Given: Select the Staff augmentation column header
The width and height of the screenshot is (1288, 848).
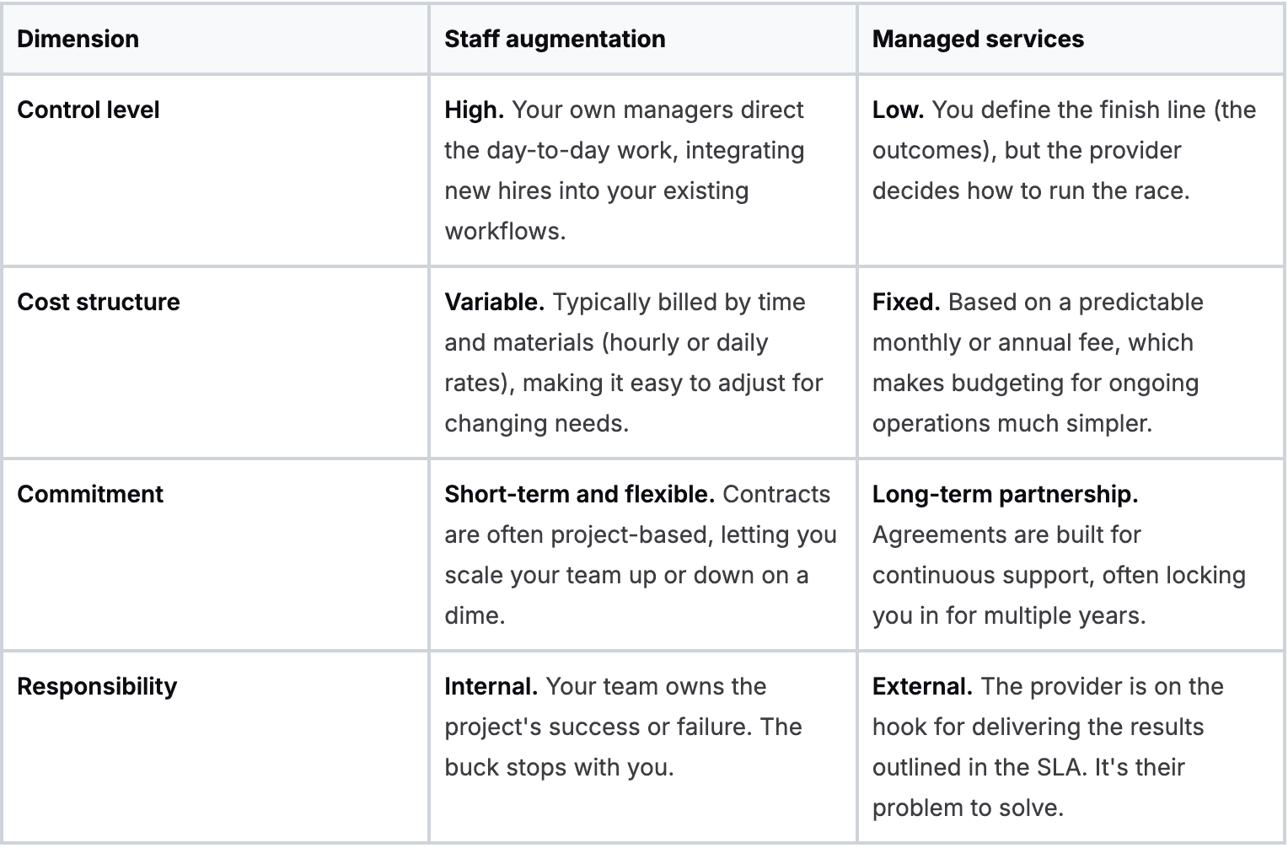Looking at the screenshot, I should (x=555, y=39).
